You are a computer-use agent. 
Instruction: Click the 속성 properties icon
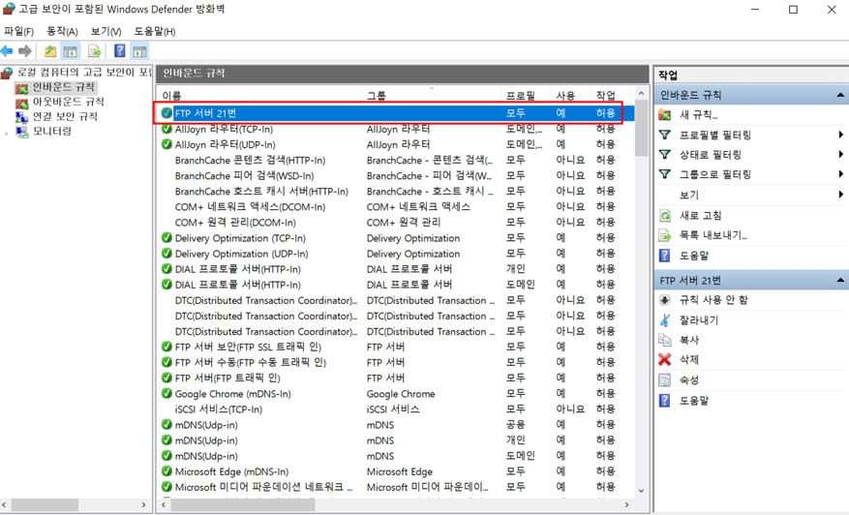coord(665,380)
